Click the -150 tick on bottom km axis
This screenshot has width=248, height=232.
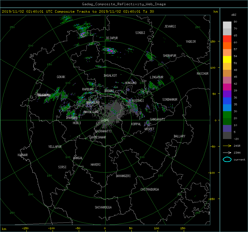tap(25, 228)
